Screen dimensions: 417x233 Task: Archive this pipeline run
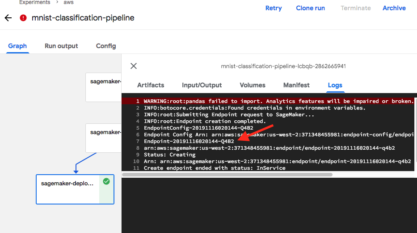click(394, 8)
